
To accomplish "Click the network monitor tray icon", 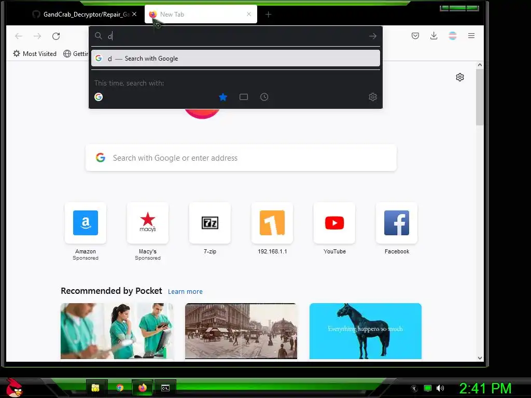I will coord(428,388).
